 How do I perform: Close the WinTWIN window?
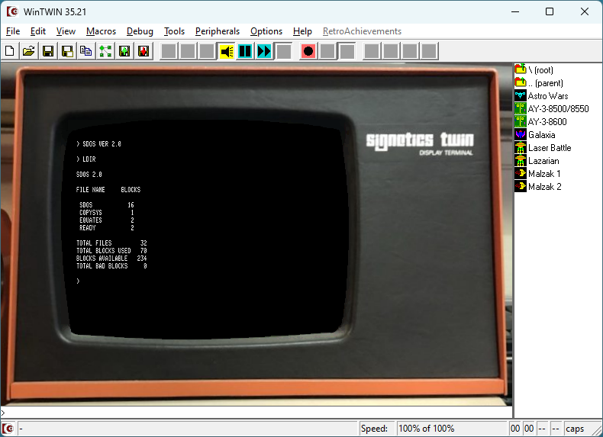(x=585, y=11)
